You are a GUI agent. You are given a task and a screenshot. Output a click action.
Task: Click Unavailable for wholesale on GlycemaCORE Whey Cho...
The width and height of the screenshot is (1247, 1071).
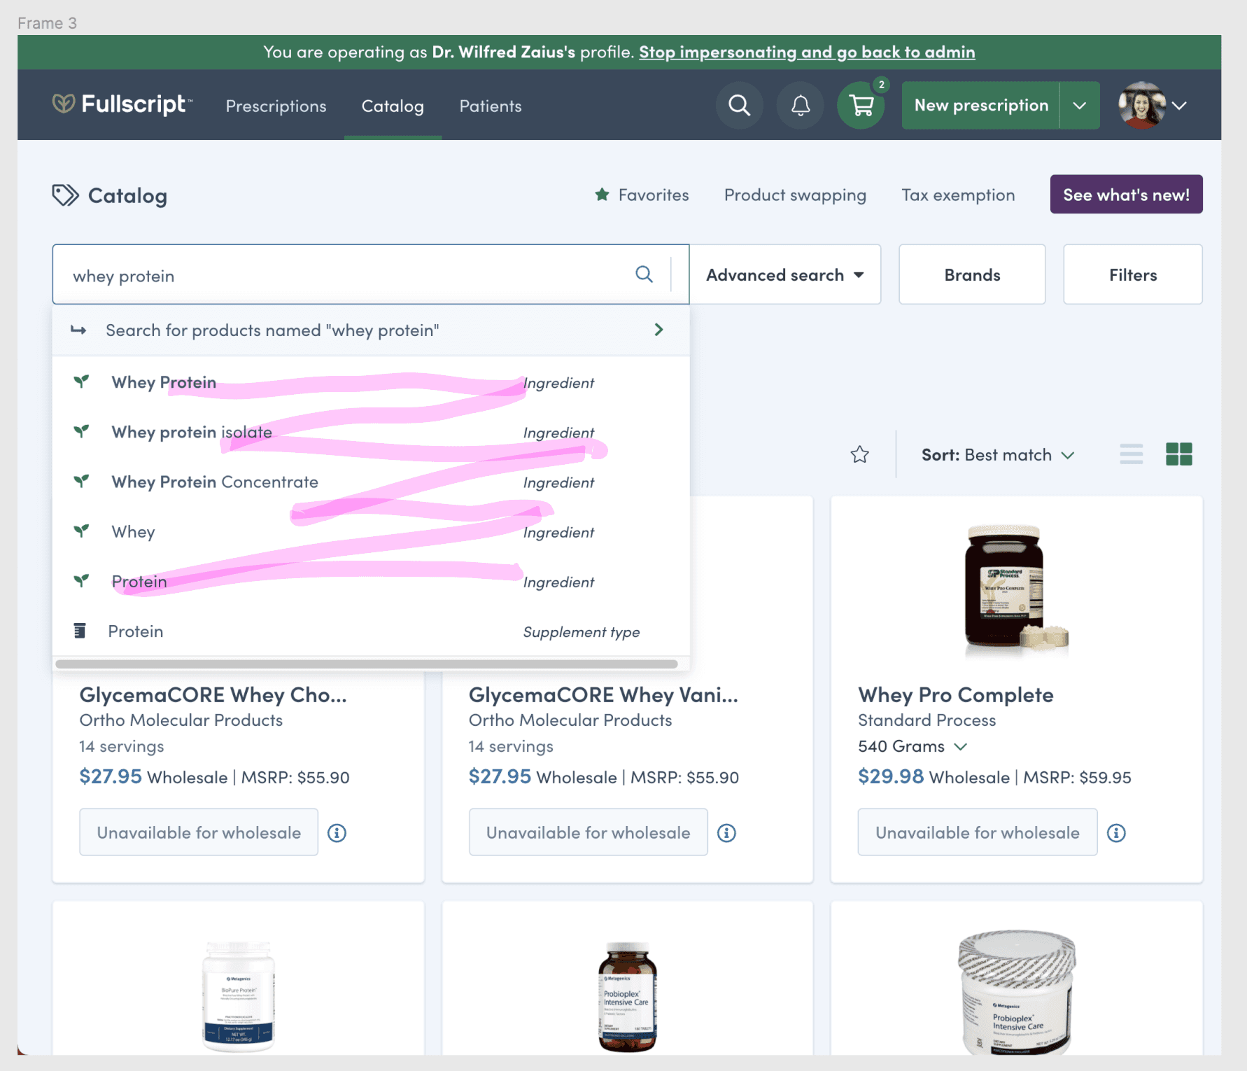point(199,832)
